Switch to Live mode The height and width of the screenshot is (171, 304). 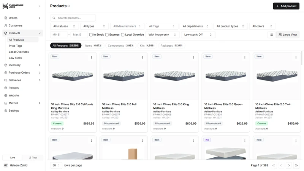13,158
